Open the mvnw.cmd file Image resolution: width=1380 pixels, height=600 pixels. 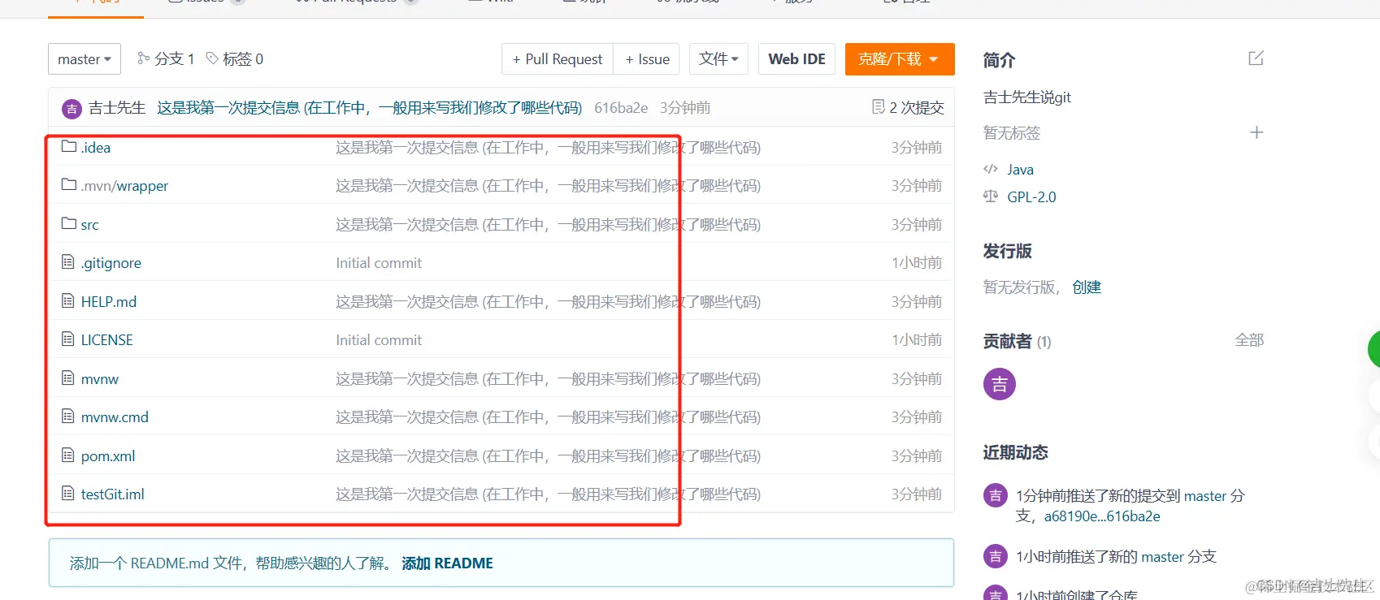tap(115, 417)
